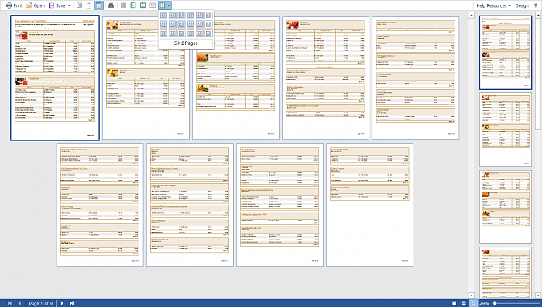Select the second page thumbnail in sidebar
542x307 pixels.
click(506, 129)
